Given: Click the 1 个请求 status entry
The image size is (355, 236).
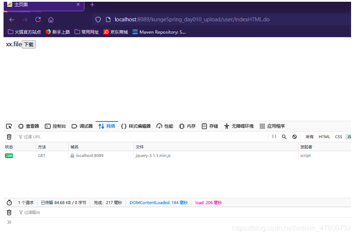Looking at the screenshot, I should pos(26,202).
